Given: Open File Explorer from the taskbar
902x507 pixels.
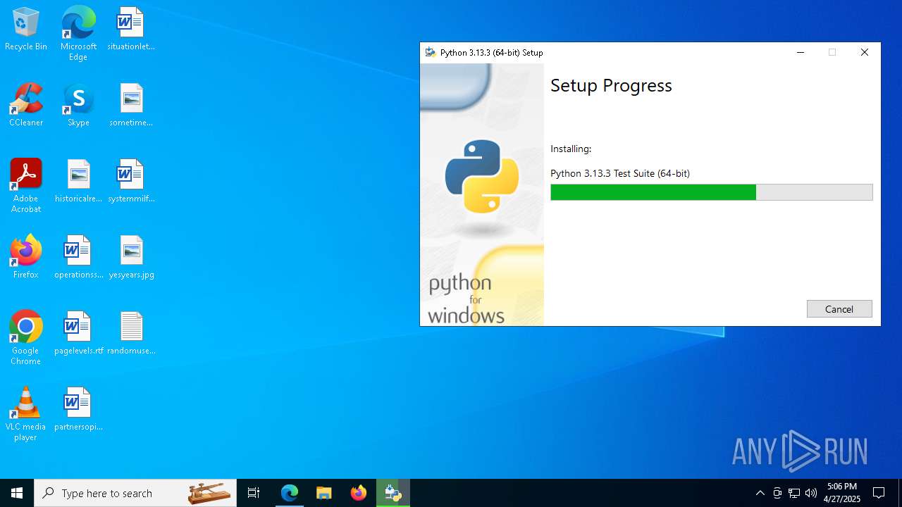Looking at the screenshot, I should 323,493.
